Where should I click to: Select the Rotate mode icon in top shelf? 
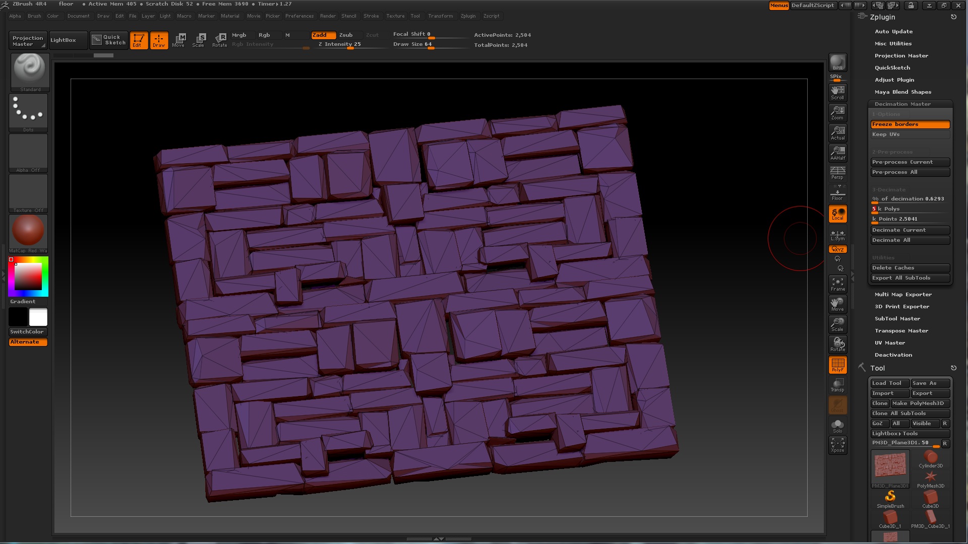(x=220, y=40)
